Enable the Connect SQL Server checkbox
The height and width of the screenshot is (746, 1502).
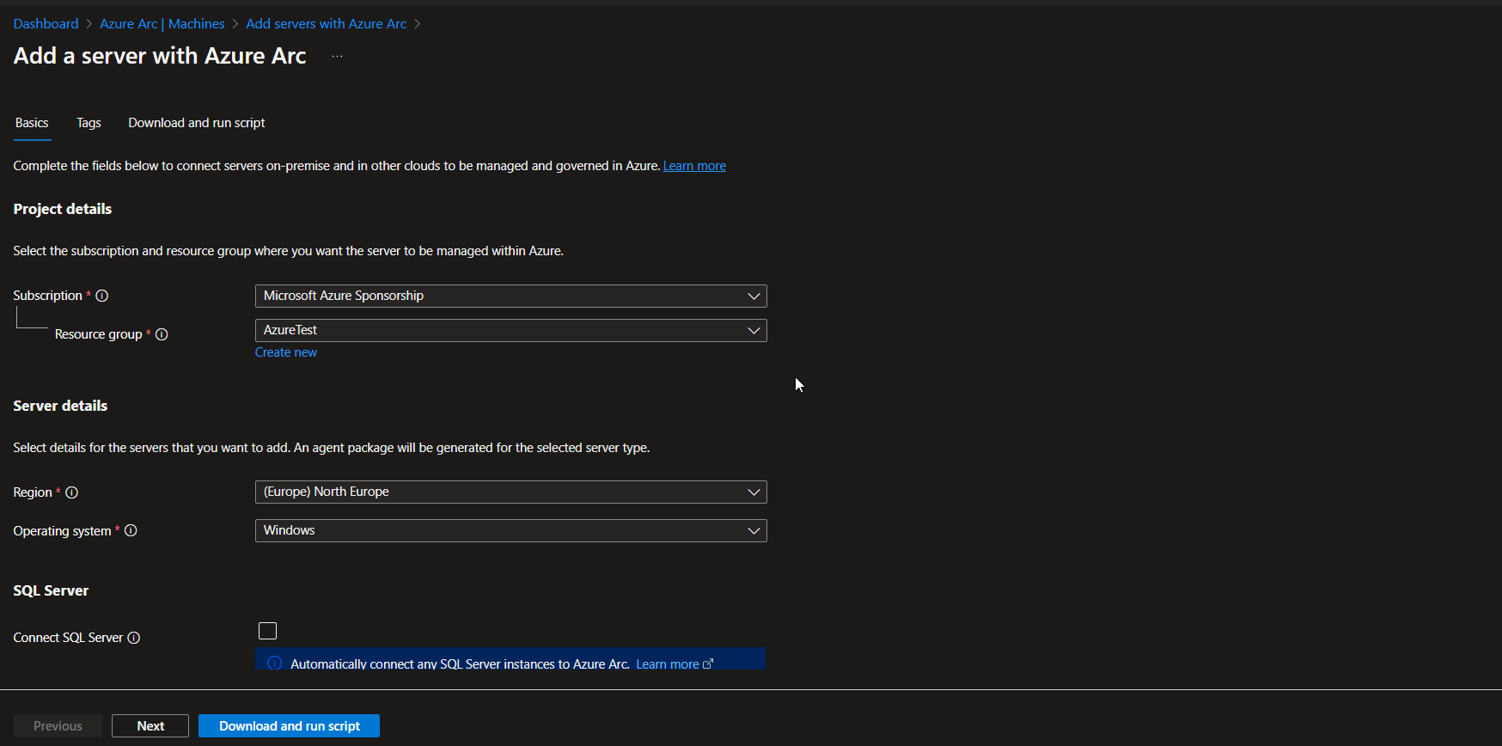coord(268,631)
